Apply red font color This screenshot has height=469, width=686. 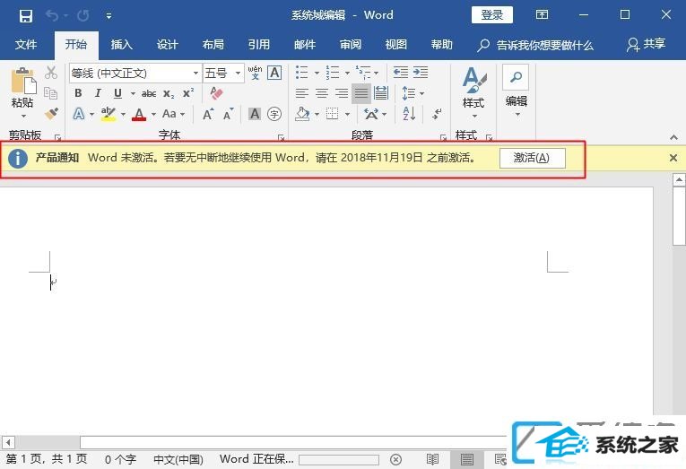(x=139, y=114)
